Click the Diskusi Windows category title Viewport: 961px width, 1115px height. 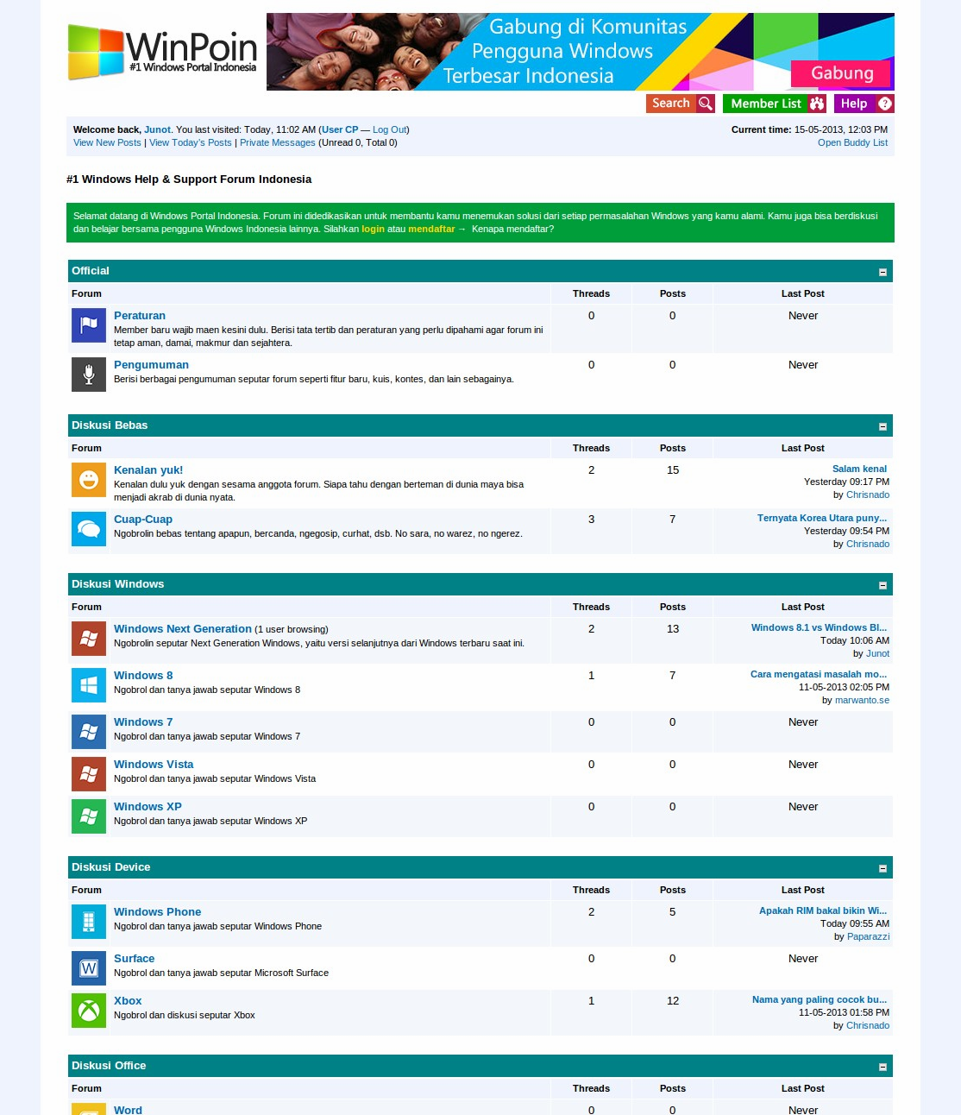pos(117,584)
